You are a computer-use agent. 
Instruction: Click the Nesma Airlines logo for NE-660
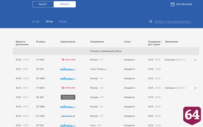pyautogui.click(x=68, y=97)
